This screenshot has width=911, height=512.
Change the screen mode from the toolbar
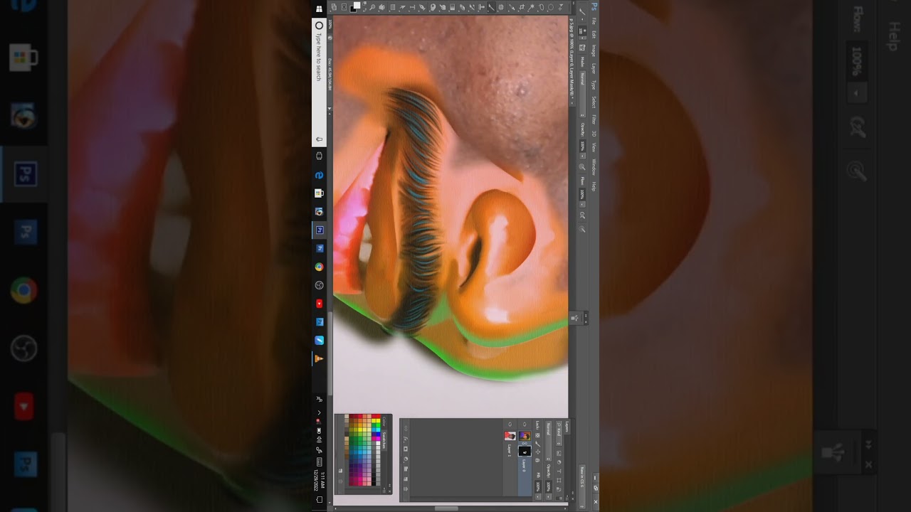tap(335, 7)
